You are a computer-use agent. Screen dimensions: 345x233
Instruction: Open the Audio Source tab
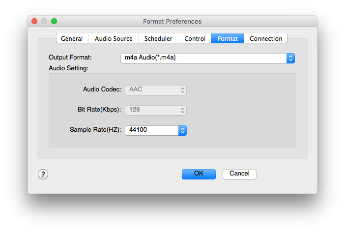(x=114, y=38)
